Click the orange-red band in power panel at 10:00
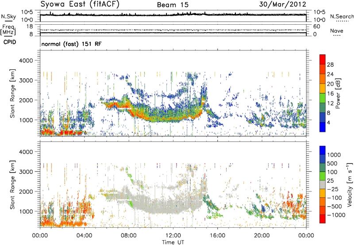The image size is (354, 245). 151,119
